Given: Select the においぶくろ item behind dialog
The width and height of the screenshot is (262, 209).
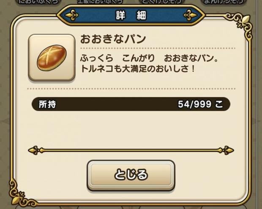Looking at the screenshot, I should coord(38,2).
